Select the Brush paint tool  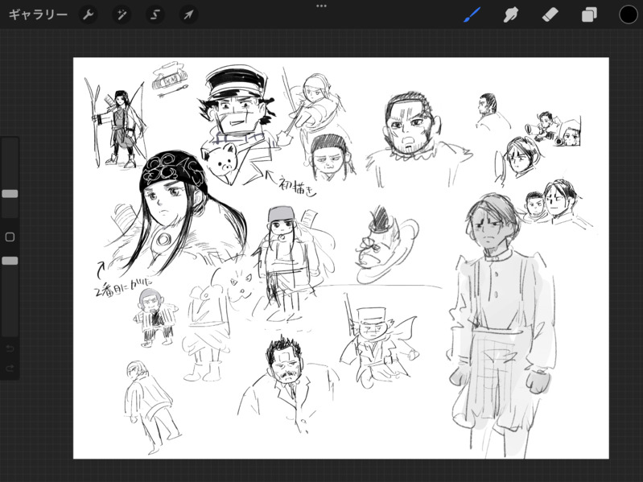click(x=472, y=15)
